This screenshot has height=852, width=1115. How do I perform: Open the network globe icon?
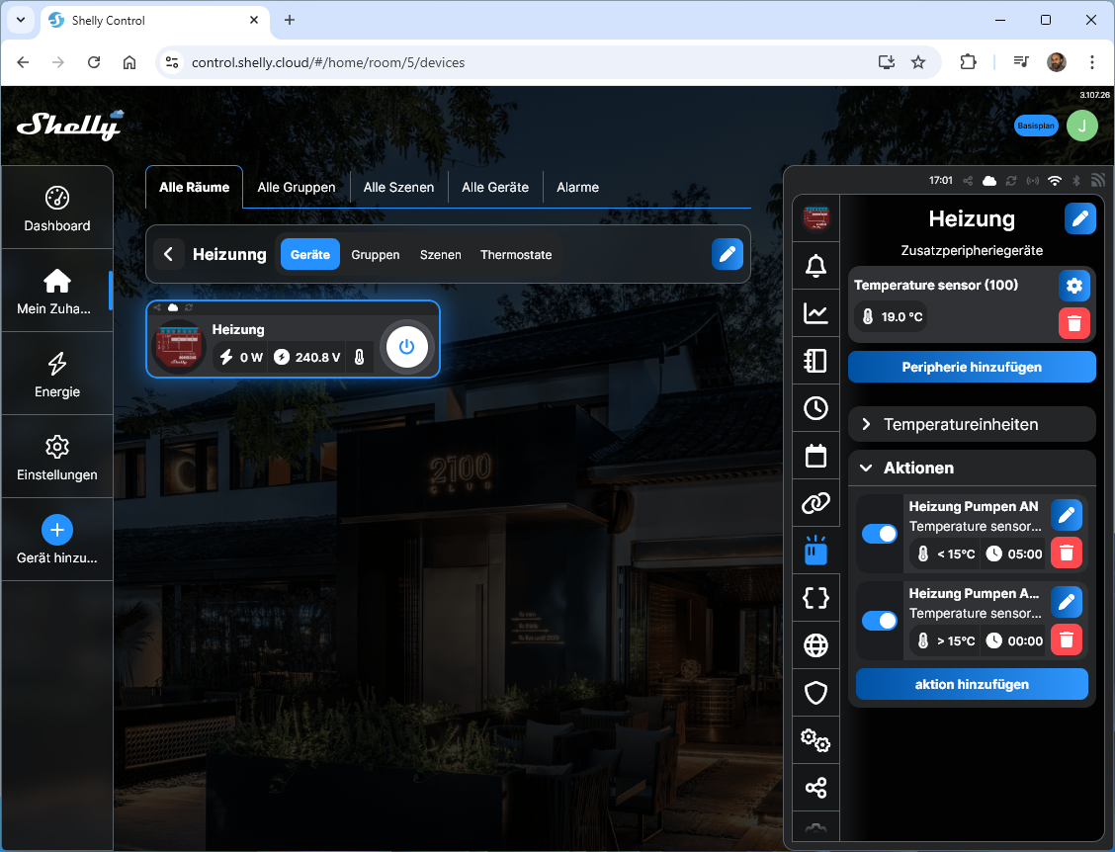[815, 645]
